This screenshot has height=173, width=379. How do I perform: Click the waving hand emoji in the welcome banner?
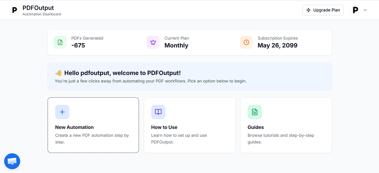point(58,73)
